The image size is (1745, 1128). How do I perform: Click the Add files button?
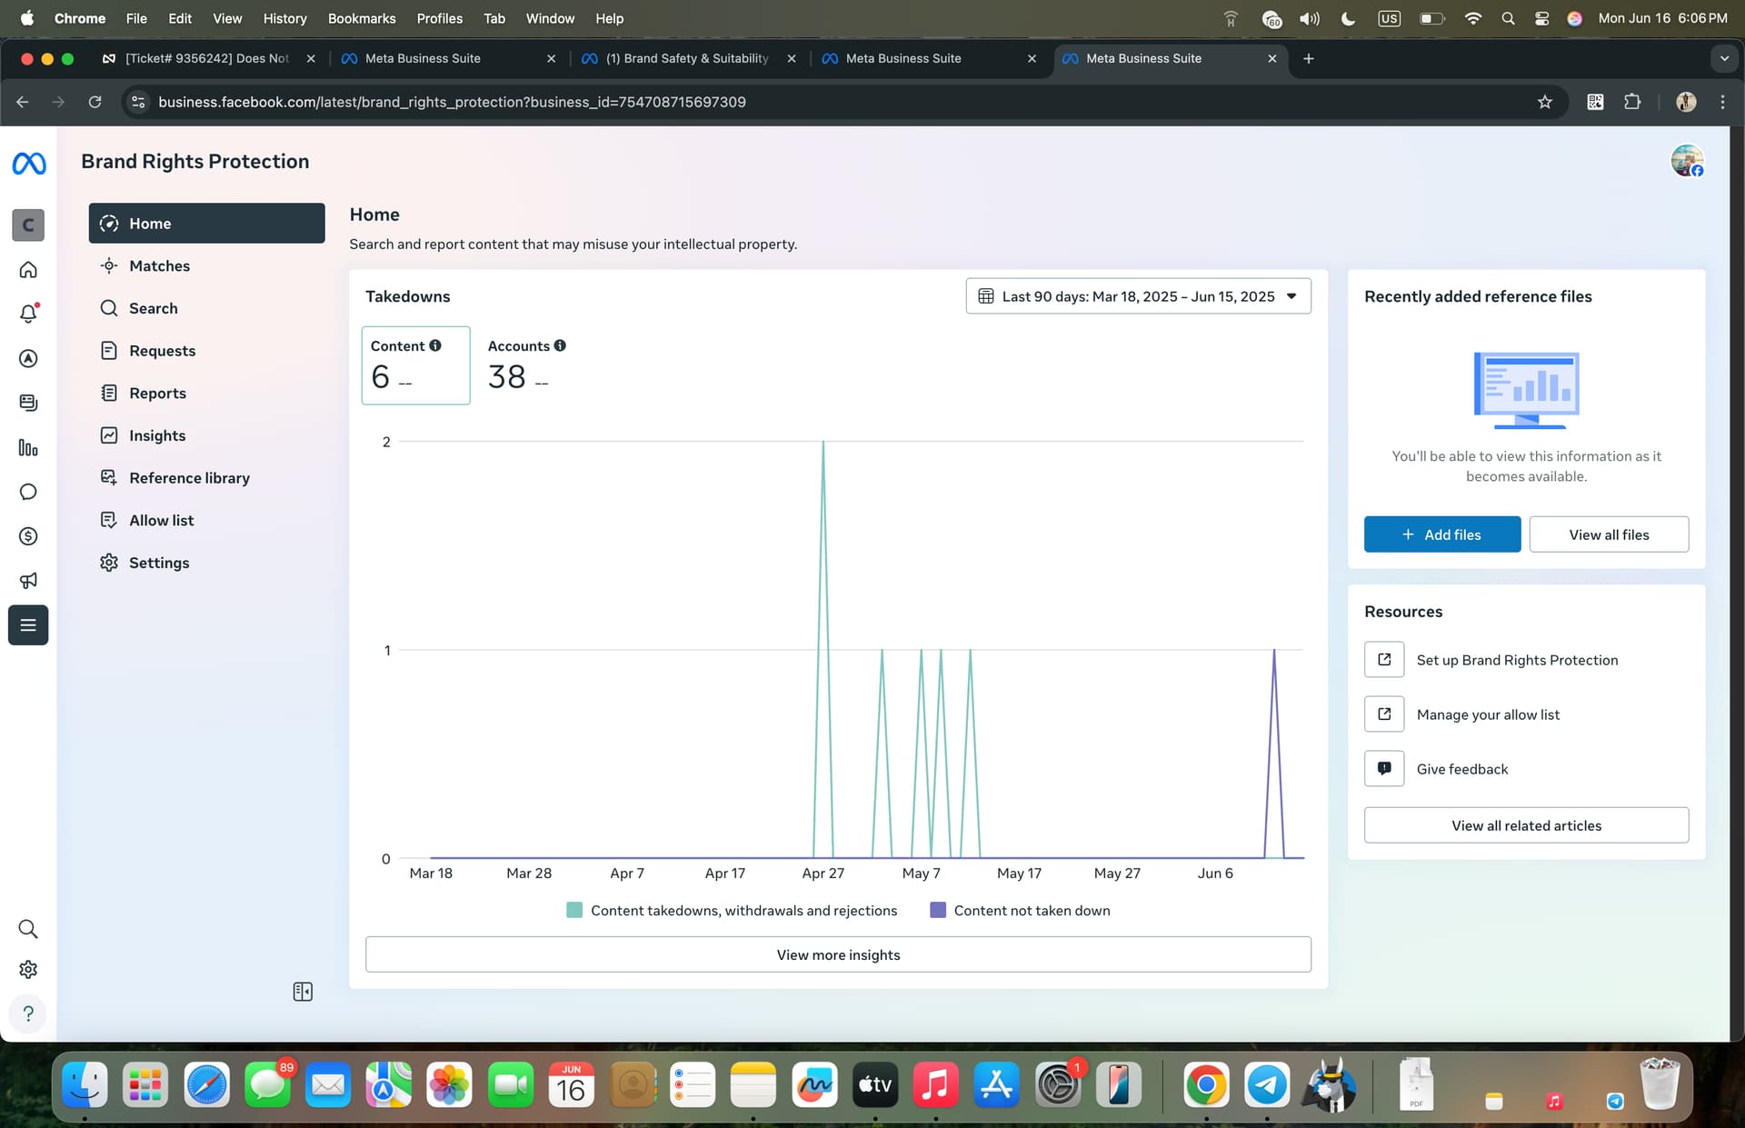click(1441, 534)
